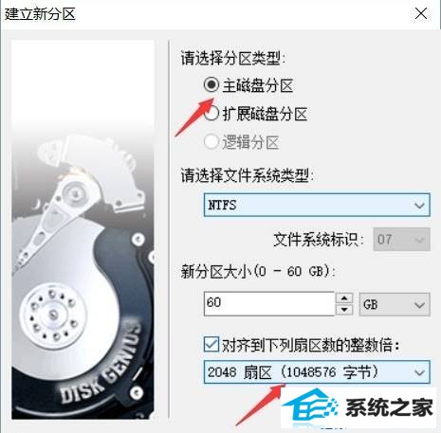Click the 系统之家 watermark text

(389, 407)
